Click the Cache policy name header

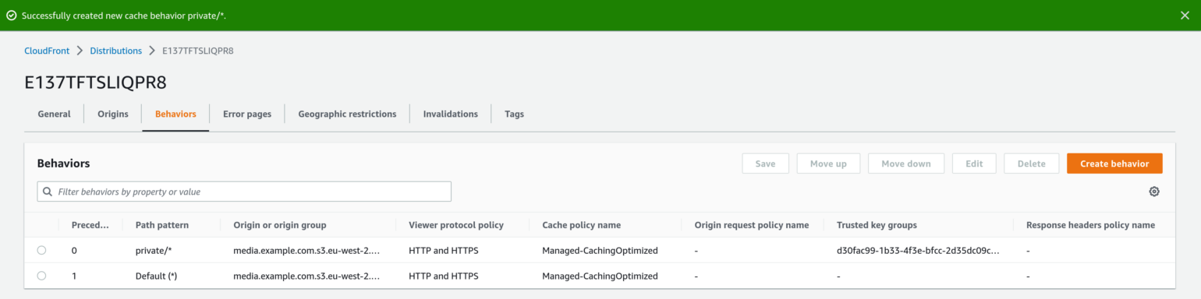[x=582, y=225]
